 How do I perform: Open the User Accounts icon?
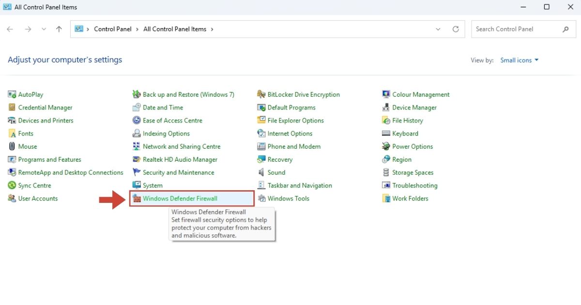tap(12, 198)
